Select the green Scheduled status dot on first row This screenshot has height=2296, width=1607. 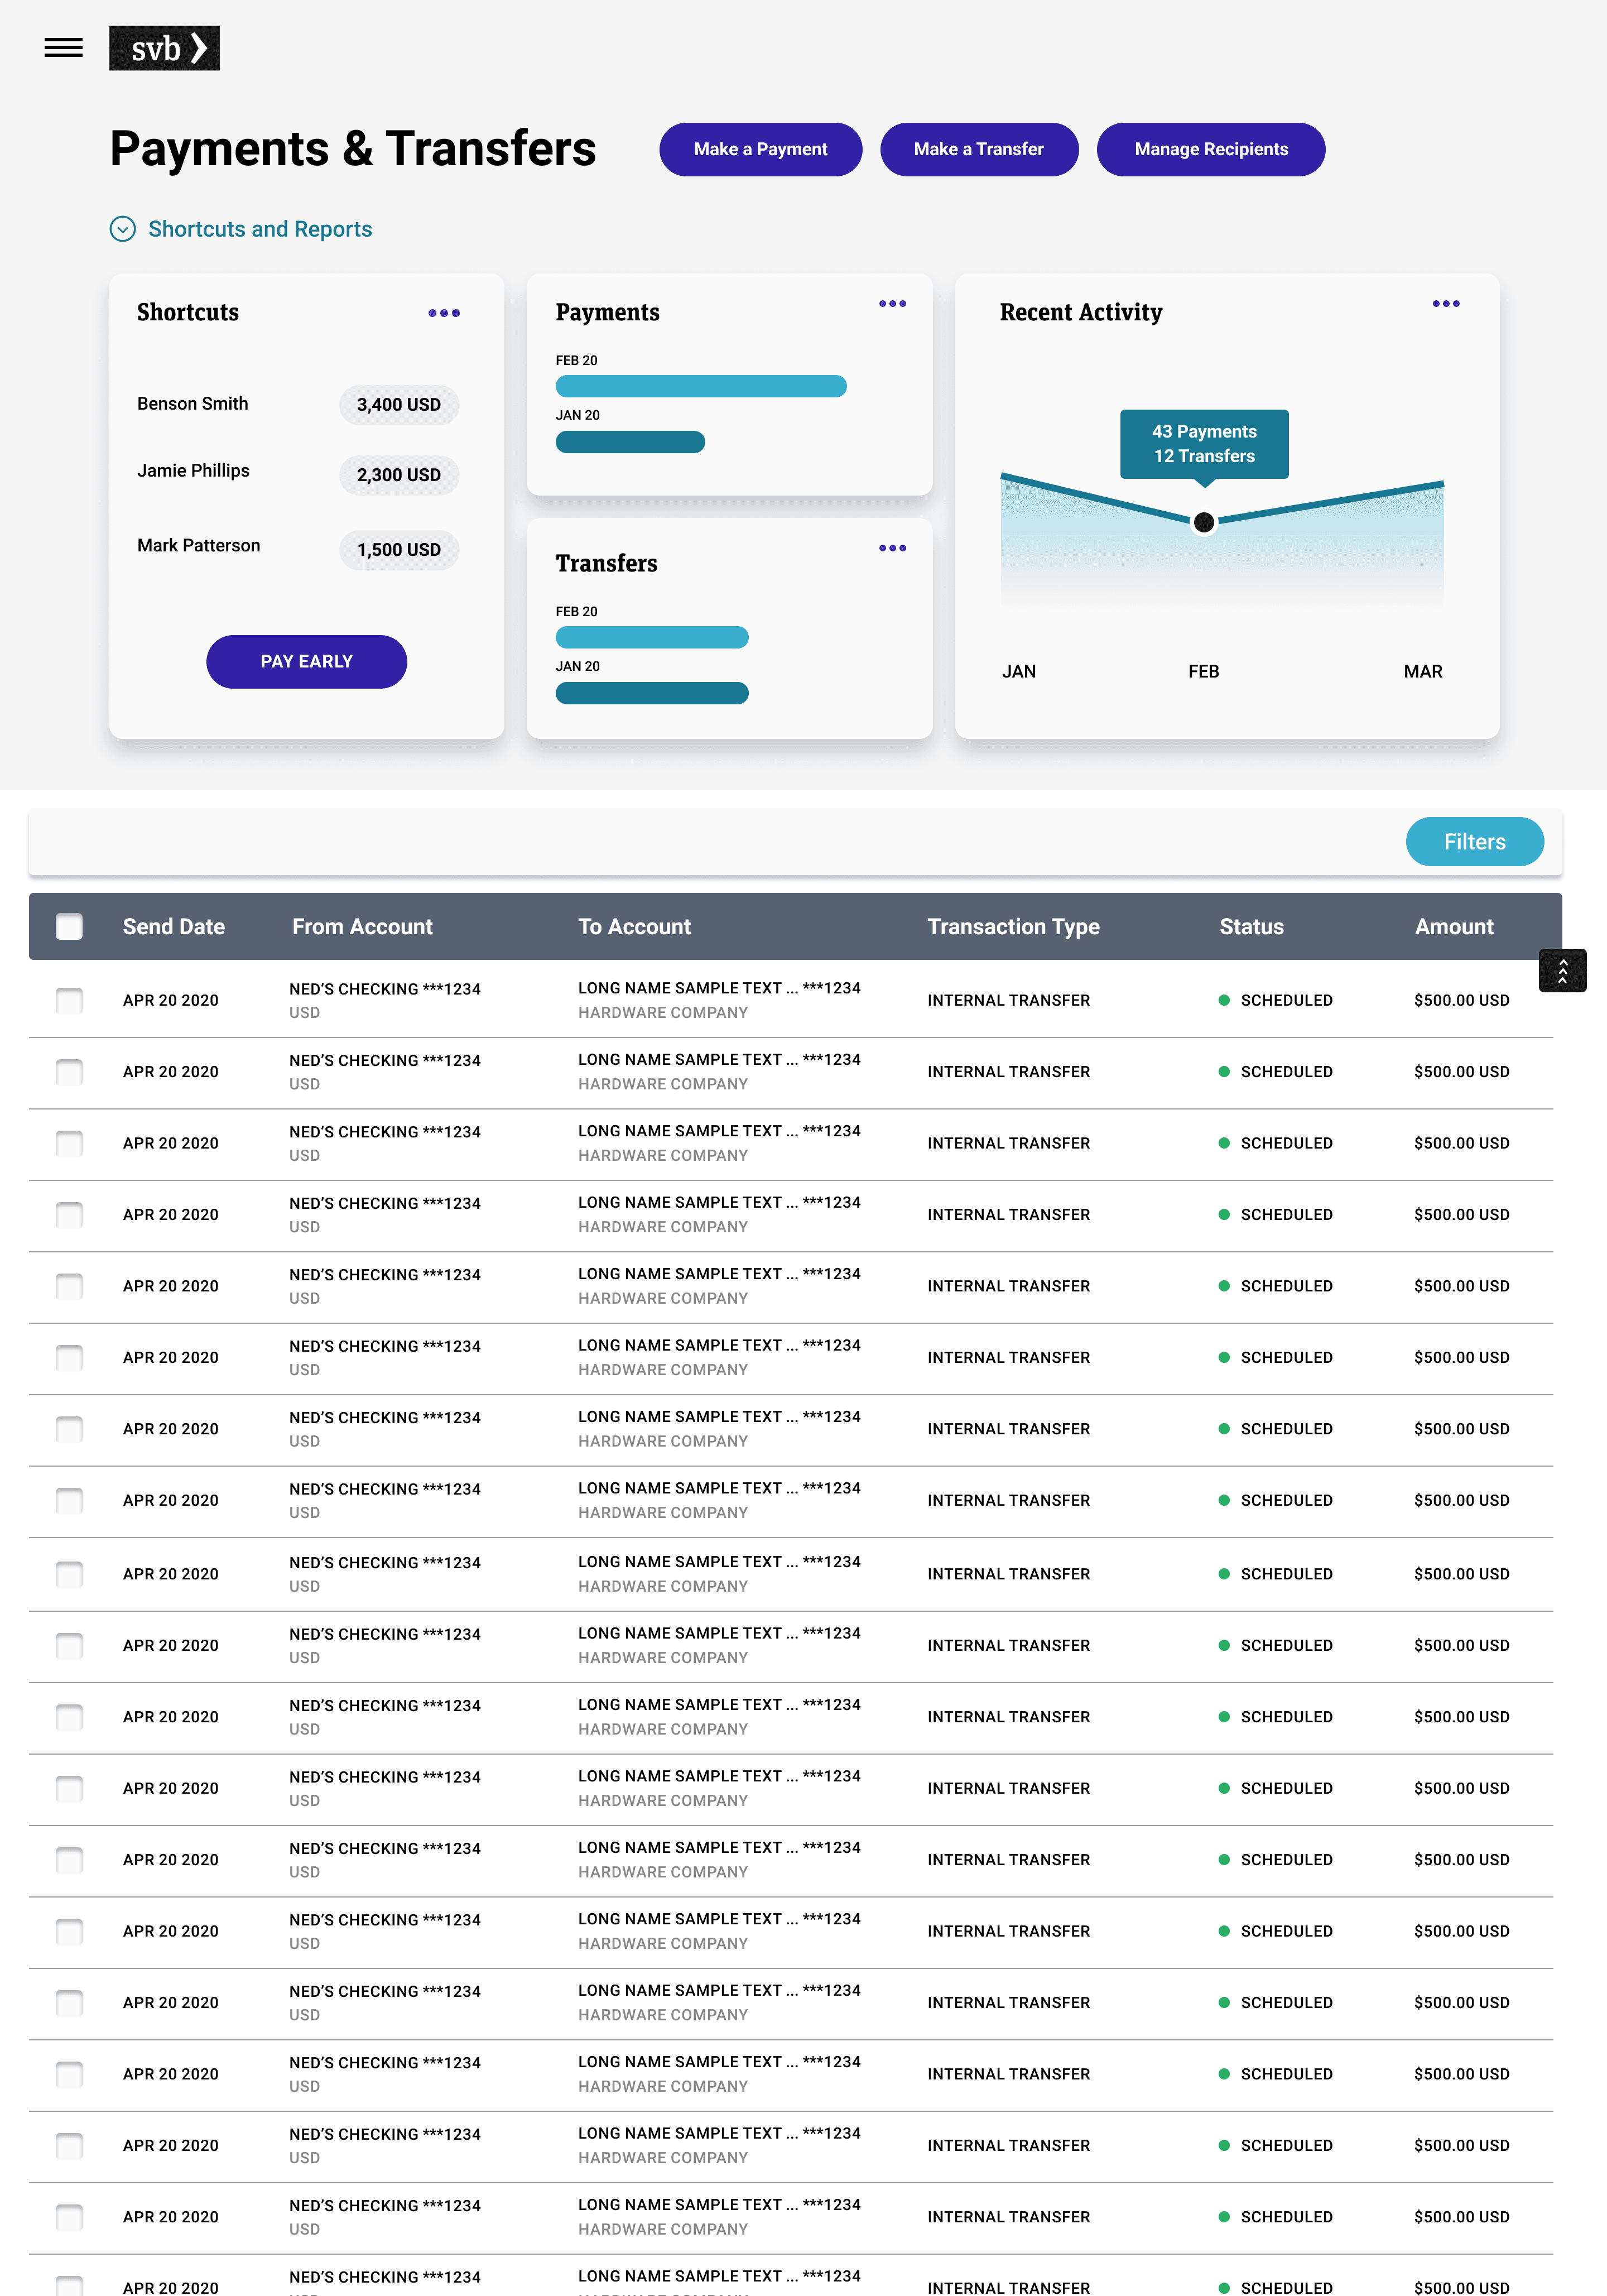point(1224,1000)
